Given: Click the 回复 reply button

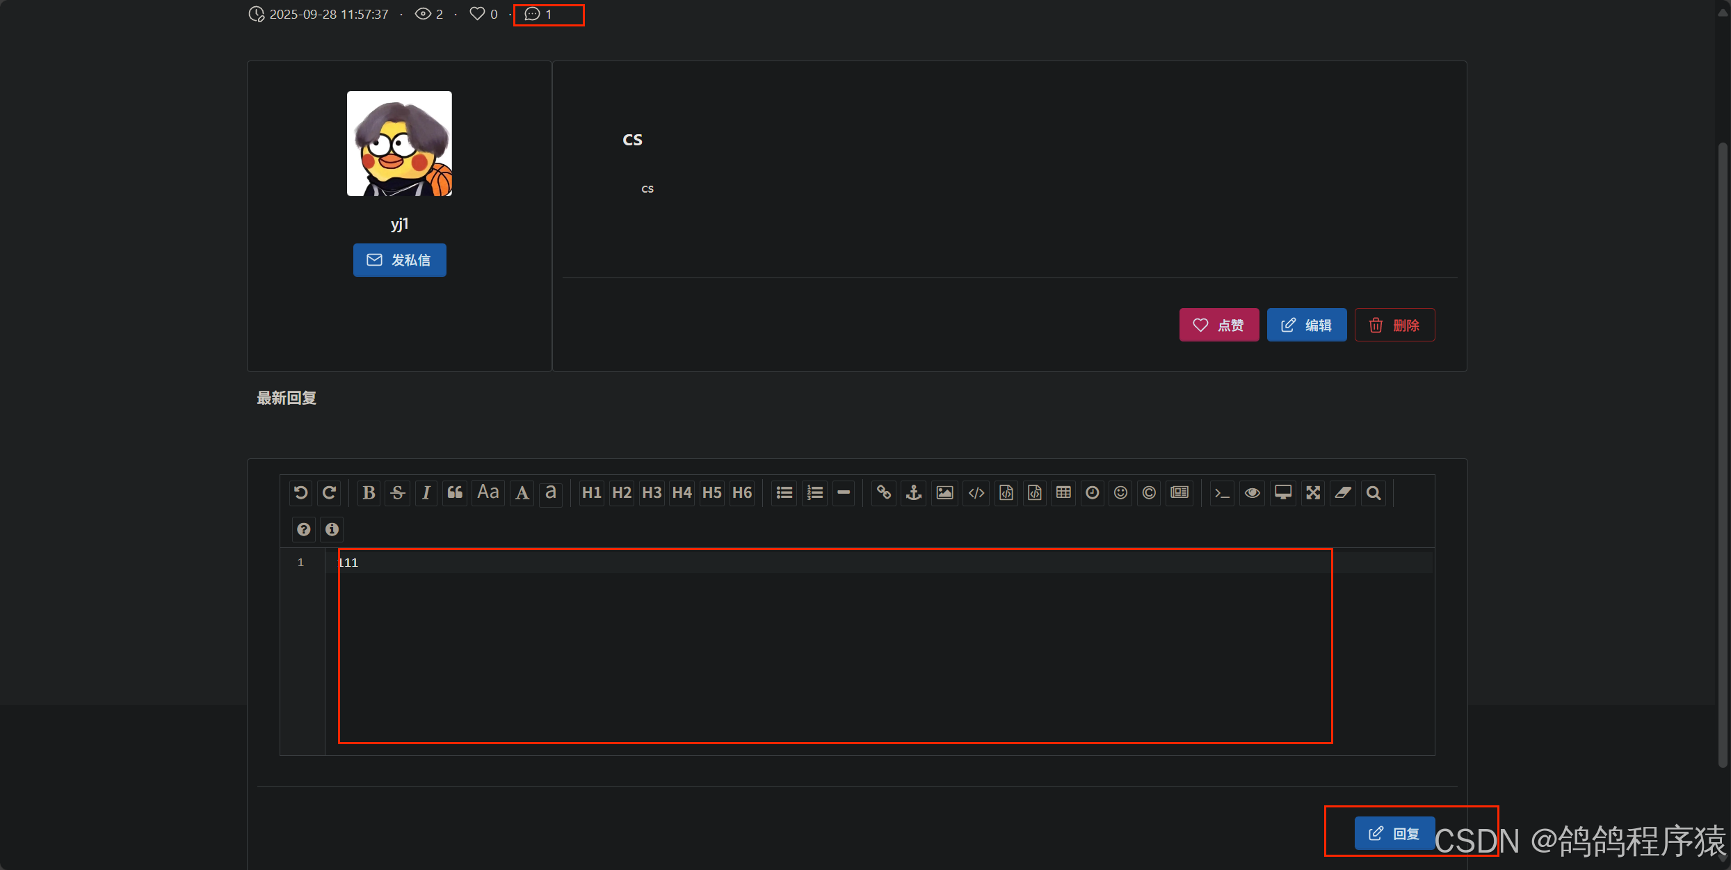Looking at the screenshot, I should (x=1394, y=833).
